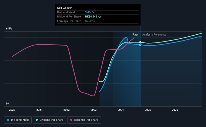Click the Past section label
The height and width of the screenshot is (127, 206).
tap(135, 34)
